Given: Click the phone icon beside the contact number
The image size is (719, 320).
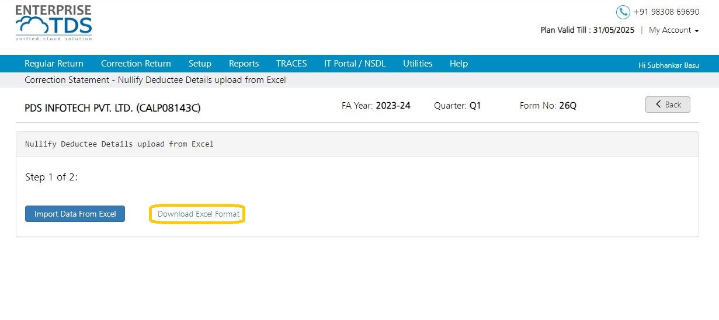Looking at the screenshot, I should point(623,12).
